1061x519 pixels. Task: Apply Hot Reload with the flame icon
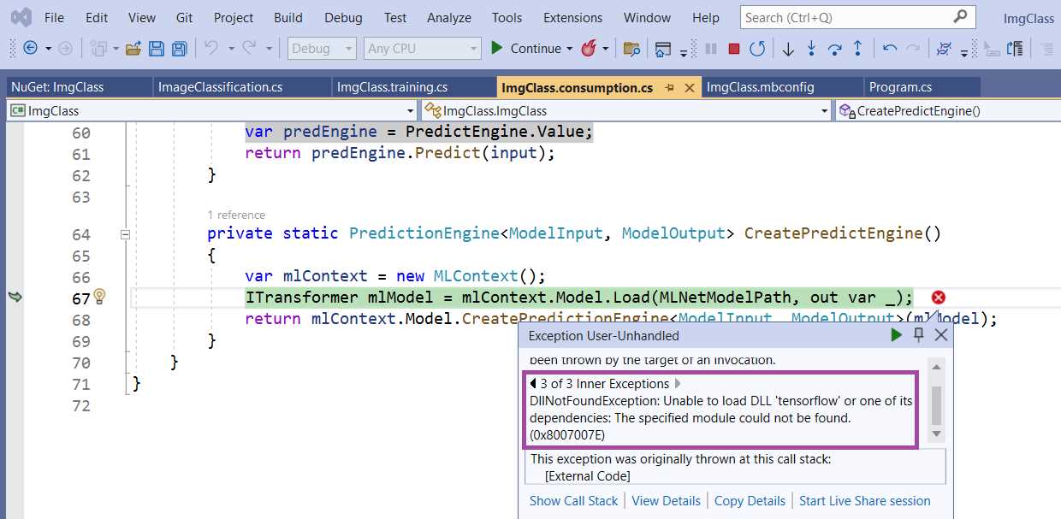click(590, 49)
